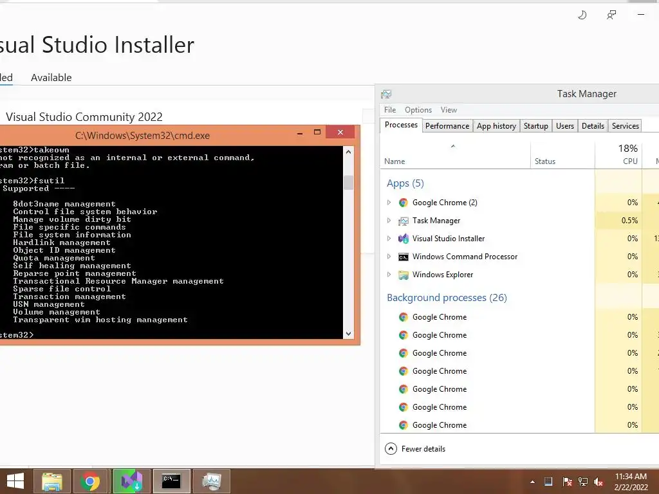This screenshot has width=659, height=494.
Task: Open the Windows Start button
Action: tap(15, 481)
